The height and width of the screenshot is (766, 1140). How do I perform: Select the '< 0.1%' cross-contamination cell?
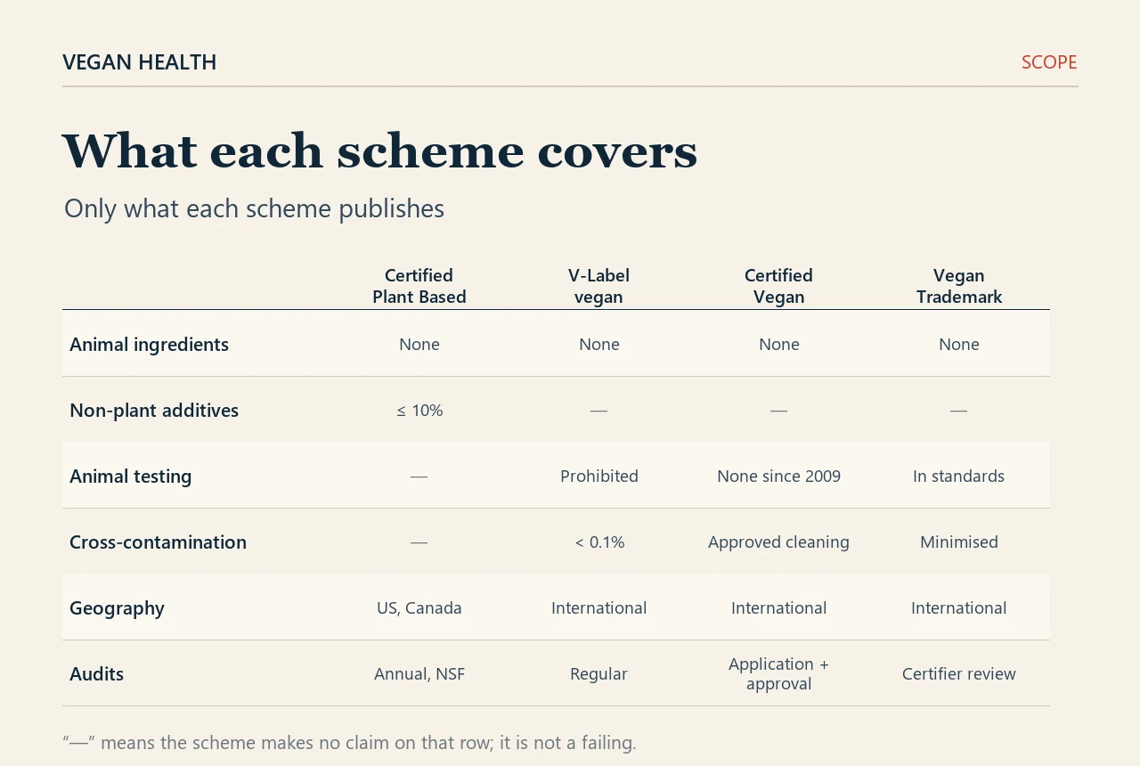pos(599,542)
